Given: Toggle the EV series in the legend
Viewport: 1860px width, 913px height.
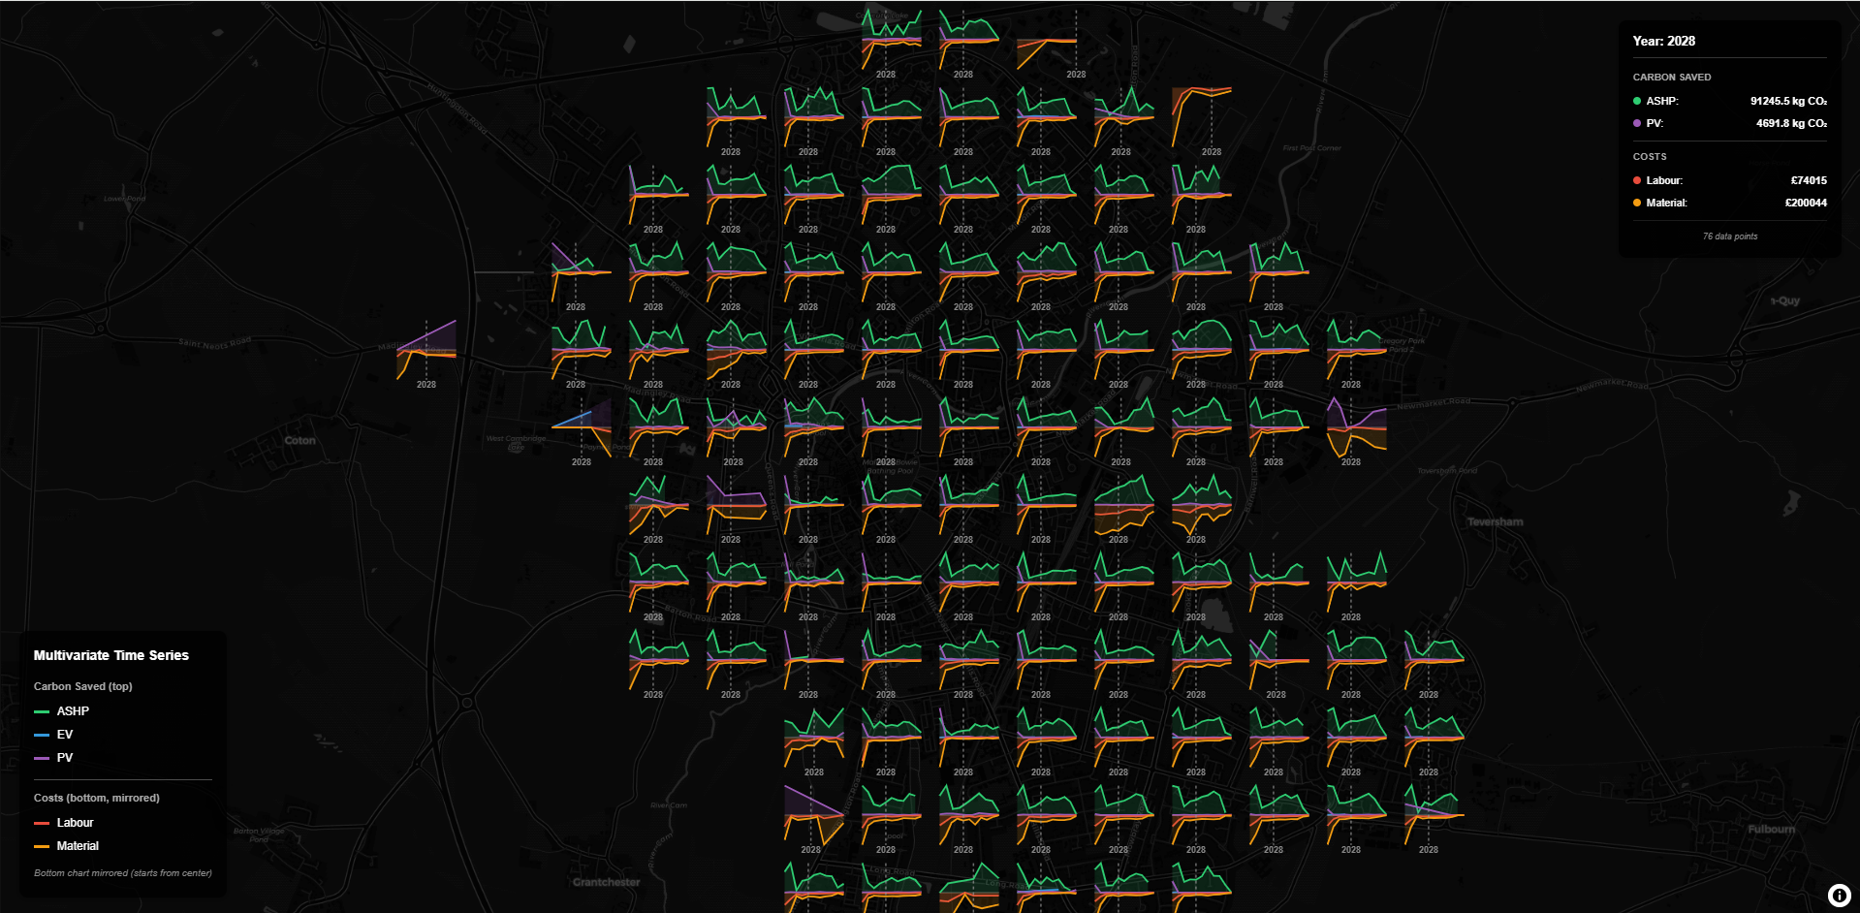Looking at the screenshot, I should 64,735.
